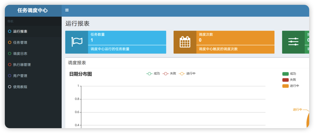The image size is (314, 133).
Task: Go to 调度日志 in the sidebar
Action: pyautogui.click(x=33, y=53)
